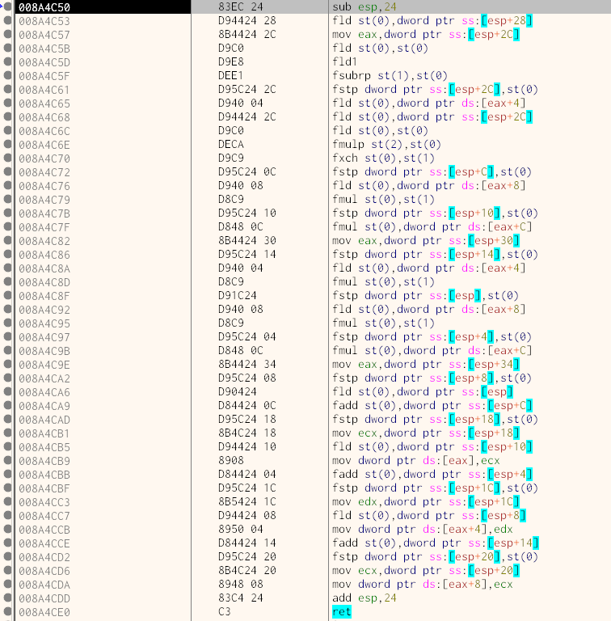Select the instruction sub esp,24
This screenshot has height=621, width=611.
(x=364, y=7)
